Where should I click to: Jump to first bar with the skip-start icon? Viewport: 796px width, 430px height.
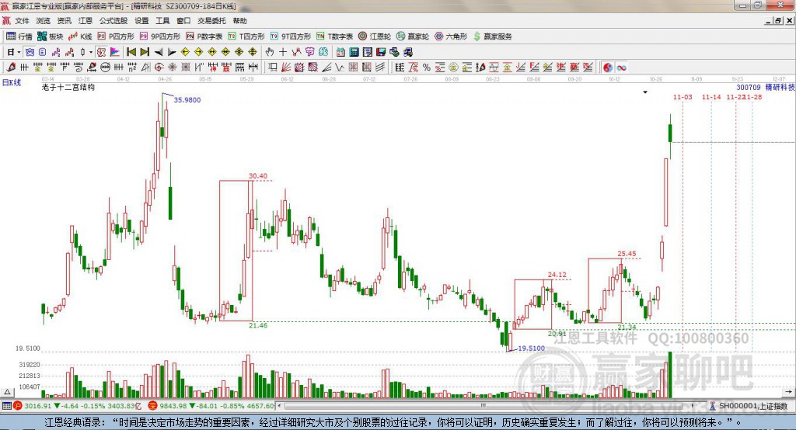click(x=131, y=52)
